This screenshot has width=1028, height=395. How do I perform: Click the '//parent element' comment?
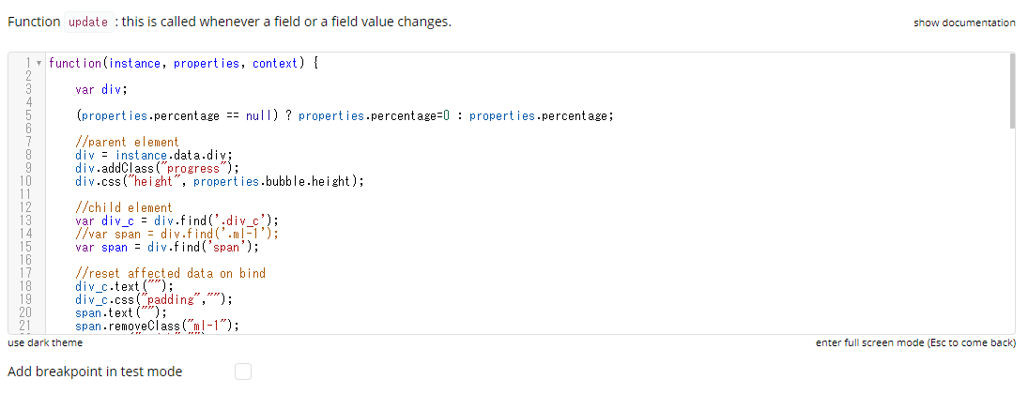(127, 143)
